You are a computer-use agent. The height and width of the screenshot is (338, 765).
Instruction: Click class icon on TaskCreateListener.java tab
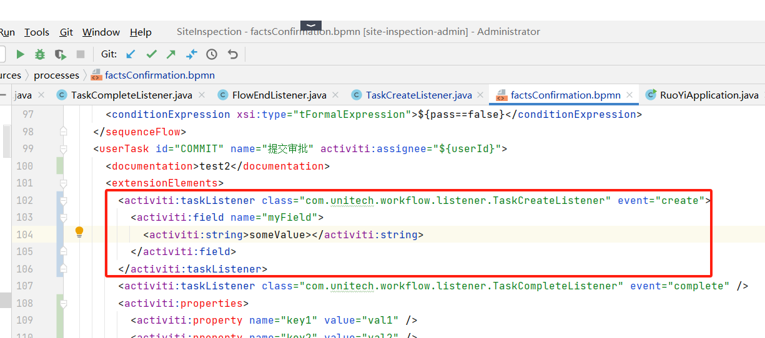356,95
